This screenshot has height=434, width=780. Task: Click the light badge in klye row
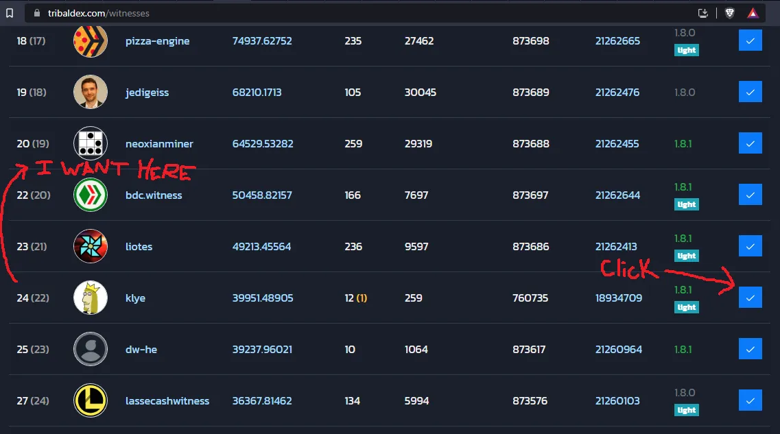coord(687,307)
